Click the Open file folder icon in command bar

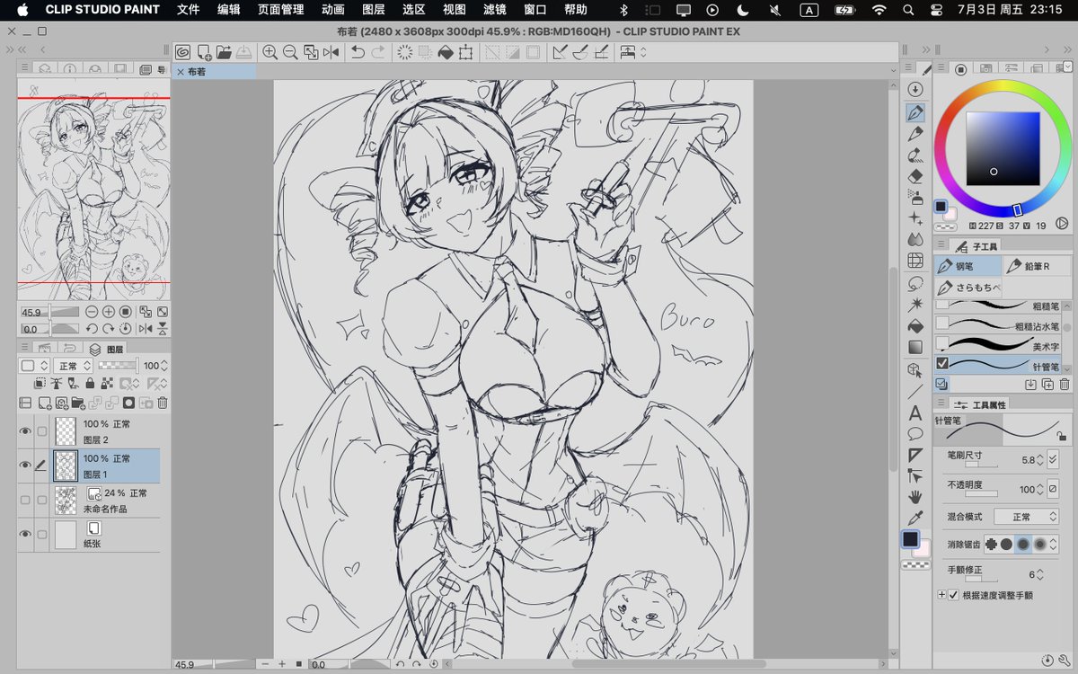pyautogui.click(x=224, y=53)
